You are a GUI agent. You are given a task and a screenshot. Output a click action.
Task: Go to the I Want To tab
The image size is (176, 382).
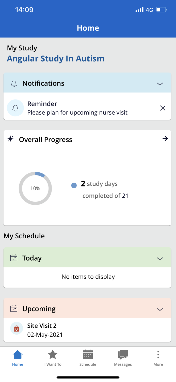(x=53, y=358)
